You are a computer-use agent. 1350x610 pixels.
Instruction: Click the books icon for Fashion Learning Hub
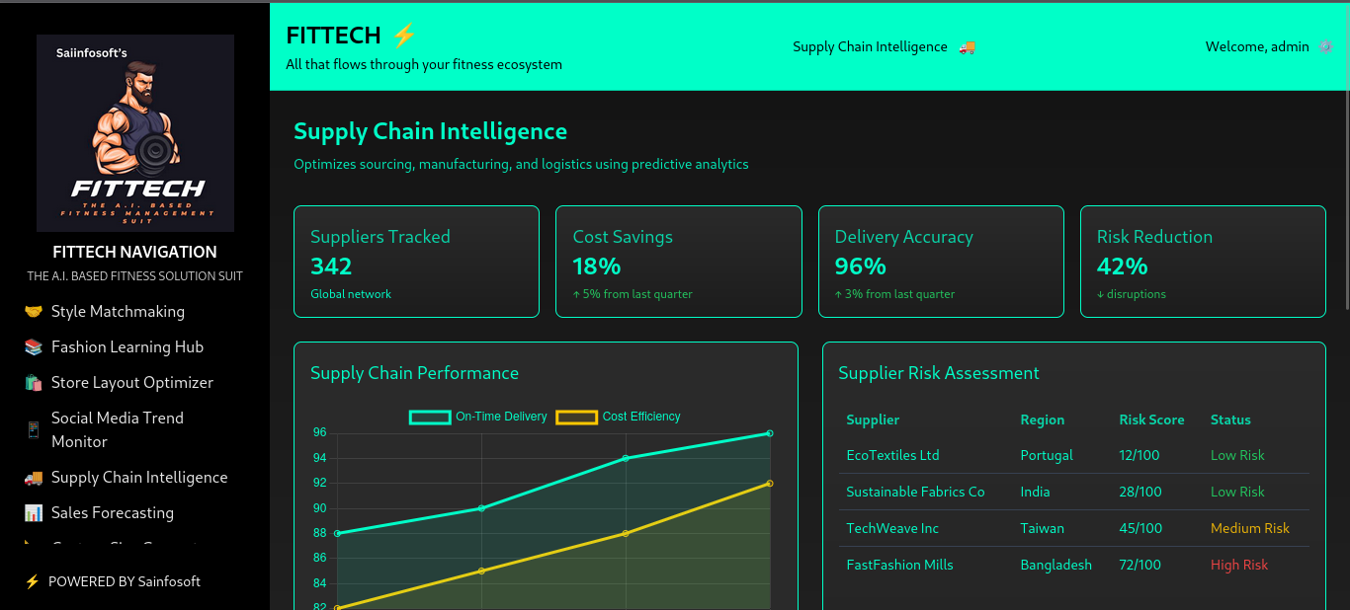[x=34, y=347]
